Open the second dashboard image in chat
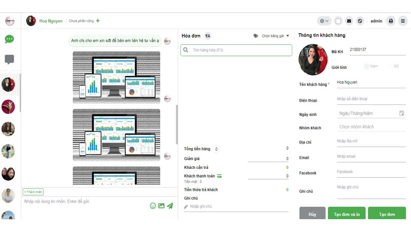Screen dimensions: 411x231 tap(117, 135)
